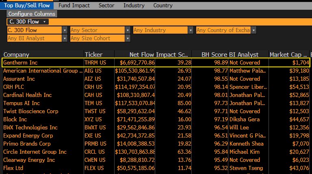Expand the Any Size Cohort dropdown arrow
The image size is (312, 174).
(x=128, y=39)
